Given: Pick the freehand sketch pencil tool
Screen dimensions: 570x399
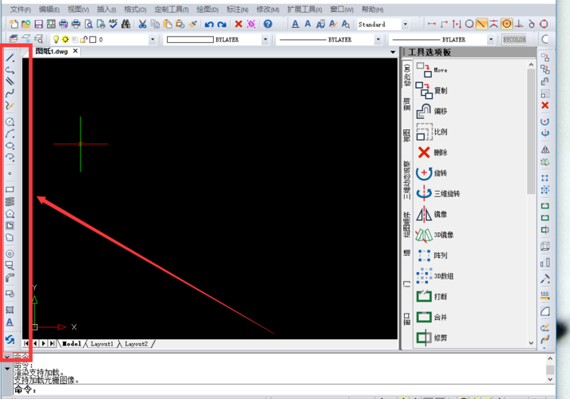Looking at the screenshot, I should coord(10,105).
